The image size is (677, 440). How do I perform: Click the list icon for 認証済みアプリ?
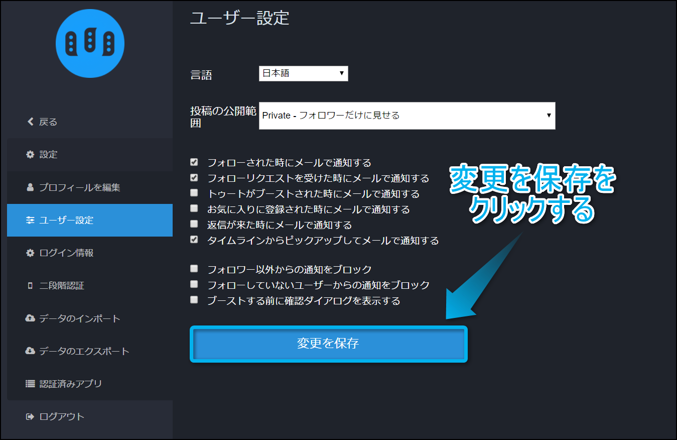(30, 384)
